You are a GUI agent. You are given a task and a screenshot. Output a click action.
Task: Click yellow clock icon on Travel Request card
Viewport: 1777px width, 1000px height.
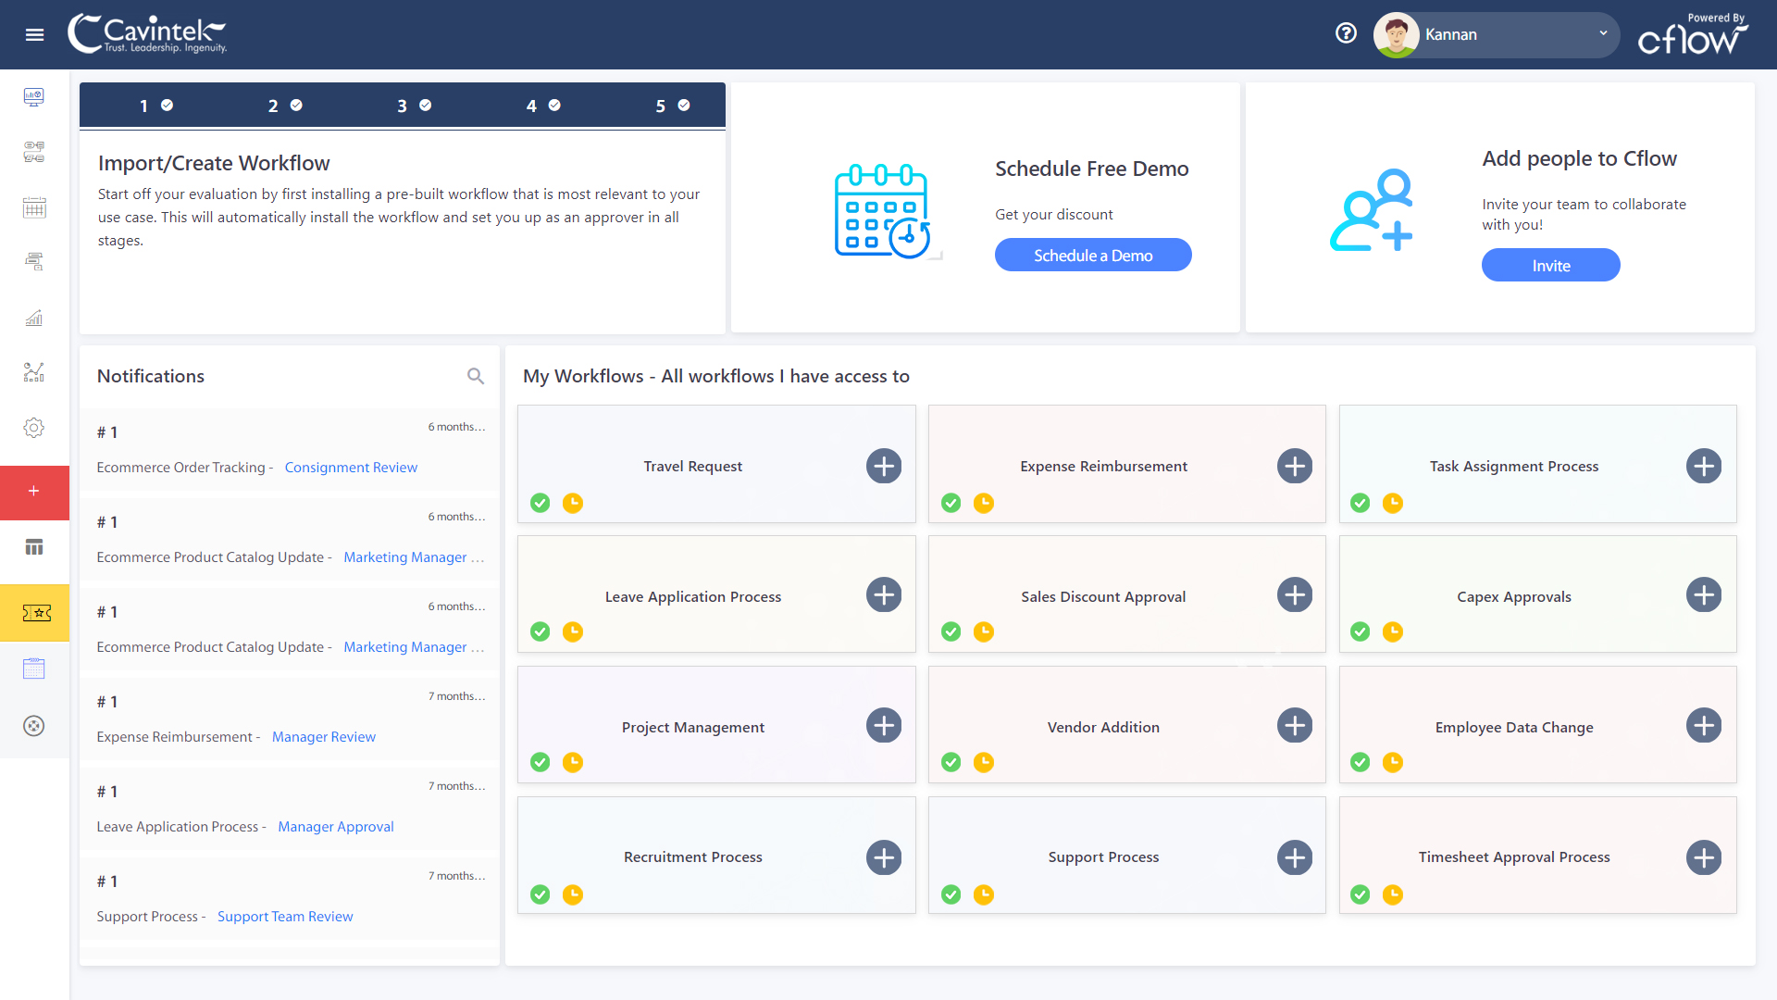click(x=573, y=503)
